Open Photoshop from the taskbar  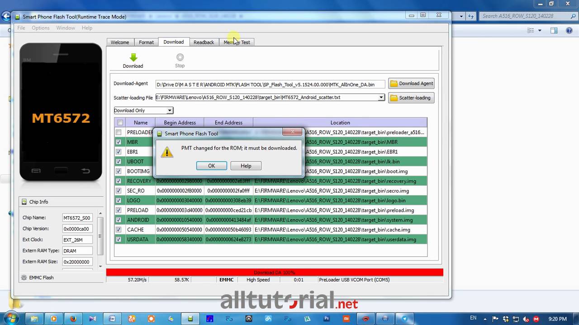[327, 319]
